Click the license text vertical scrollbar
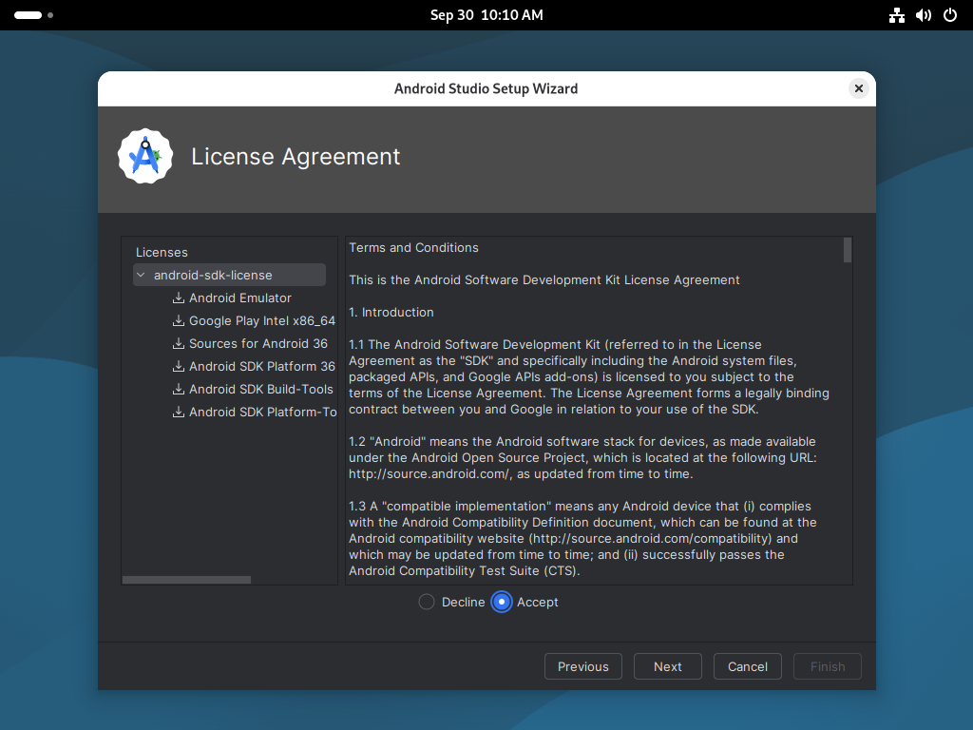Image resolution: width=973 pixels, height=730 pixels. [848, 251]
